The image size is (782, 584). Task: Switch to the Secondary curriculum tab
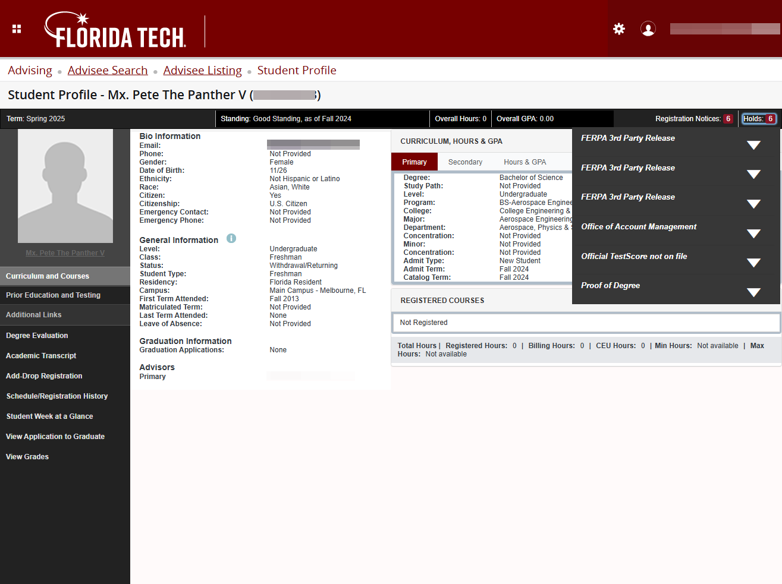coord(465,162)
